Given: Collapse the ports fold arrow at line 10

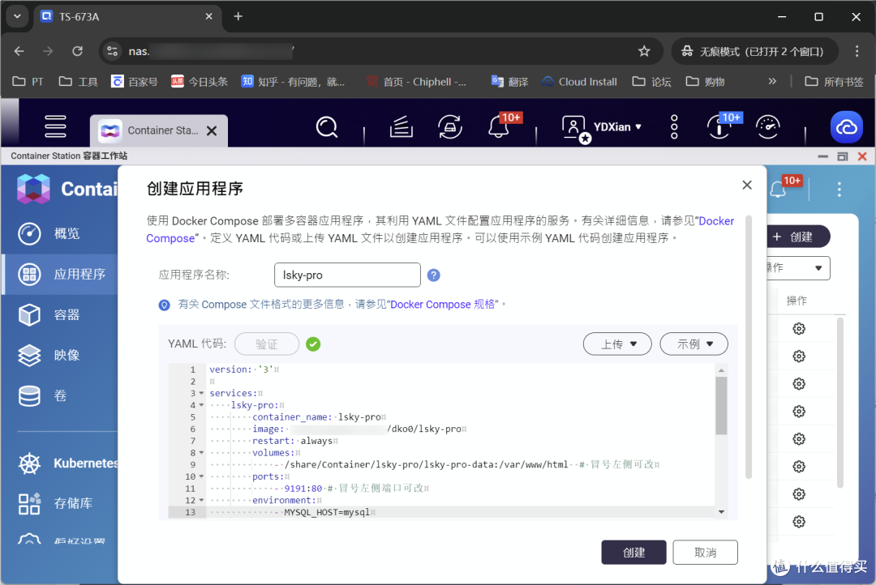Looking at the screenshot, I should (202, 476).
